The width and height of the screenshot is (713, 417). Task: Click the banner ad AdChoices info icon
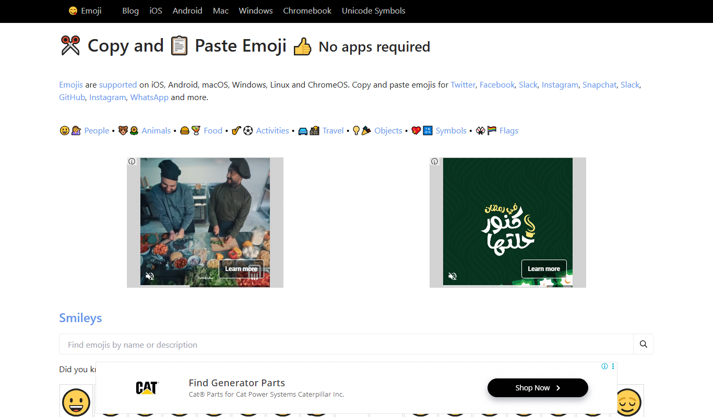[604, 366]
